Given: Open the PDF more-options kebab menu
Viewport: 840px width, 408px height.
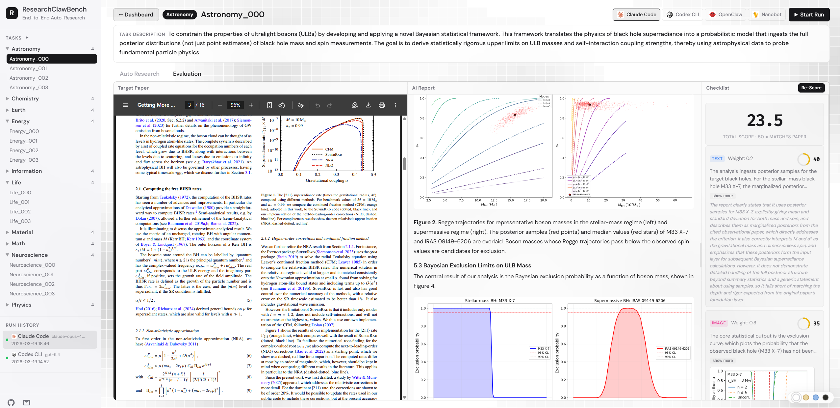Looking at the screenshot, I should coord(395,105).
